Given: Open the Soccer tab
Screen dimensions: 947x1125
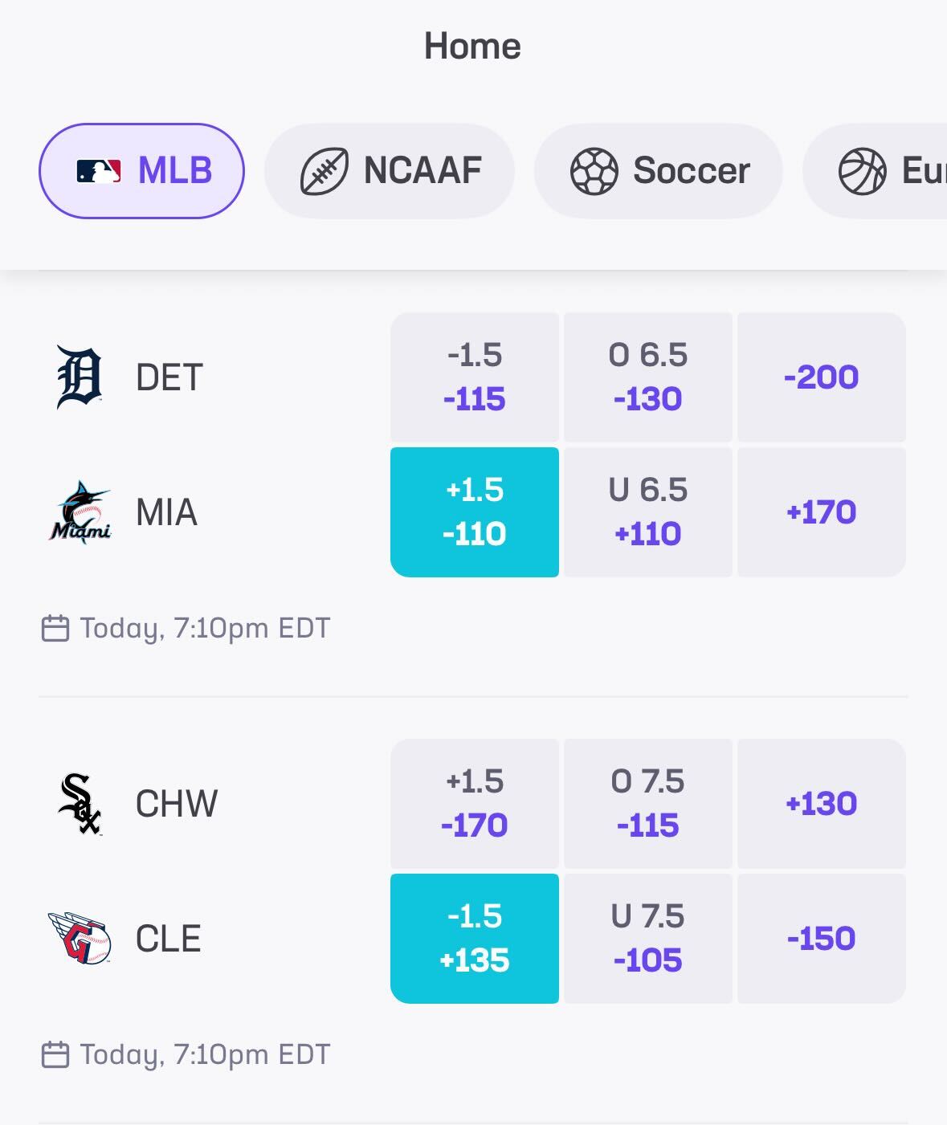Looking at the screenshot, I should pyautogui.click(x=659, y=171).
